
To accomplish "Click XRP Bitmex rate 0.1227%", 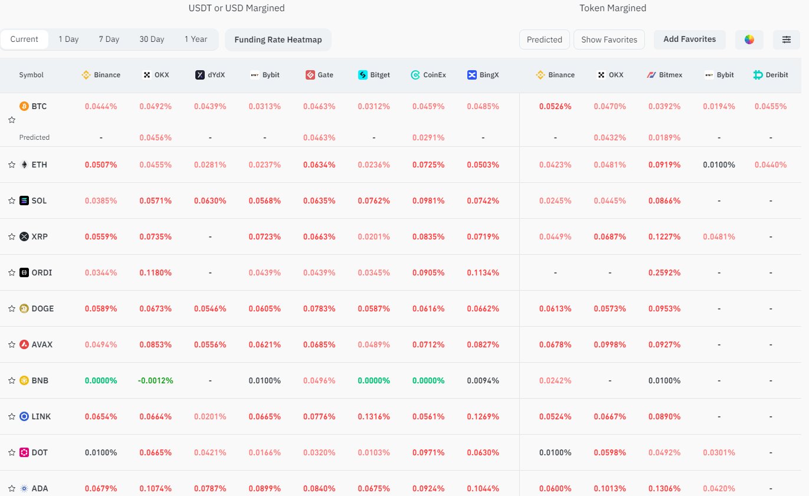I will [x=664, y=236].
